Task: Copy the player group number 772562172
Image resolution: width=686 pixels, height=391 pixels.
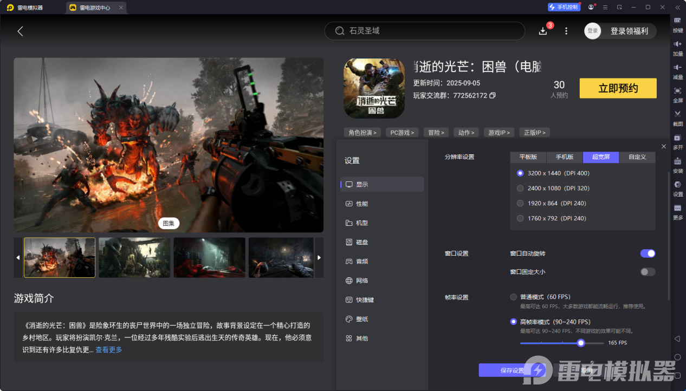Action: tap(493, 96)
